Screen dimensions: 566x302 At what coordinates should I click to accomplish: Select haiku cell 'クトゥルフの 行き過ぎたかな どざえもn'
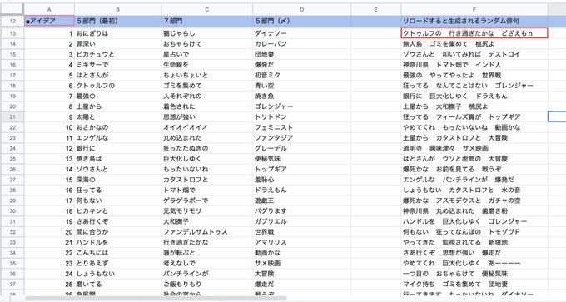coord(474,33)
